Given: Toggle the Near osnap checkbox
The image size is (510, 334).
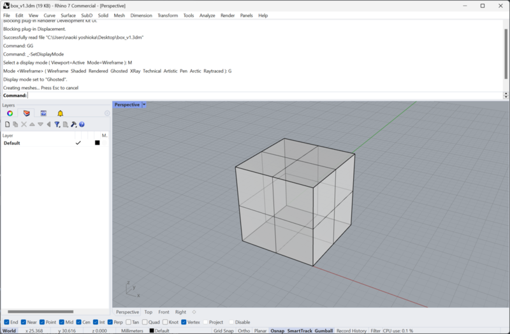Looking at the screenshot, I should pyautogui.click(x=24, y=322).
